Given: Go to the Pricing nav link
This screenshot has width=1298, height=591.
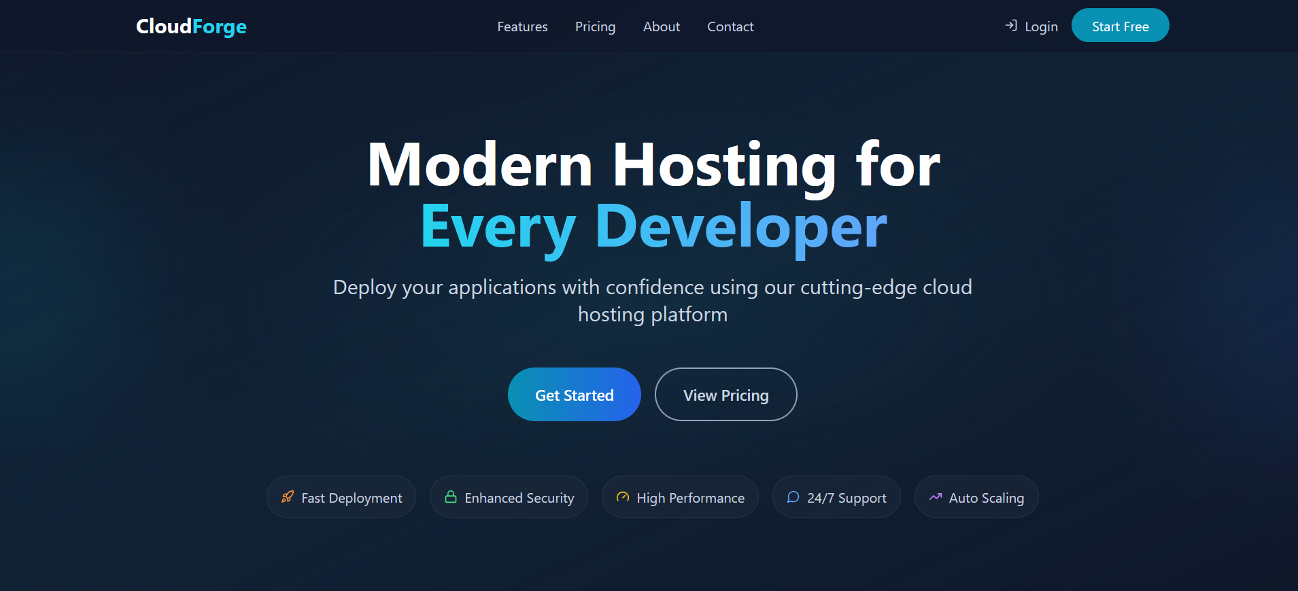Looking at the screenshot, I should 595,26.
